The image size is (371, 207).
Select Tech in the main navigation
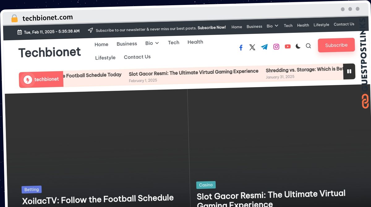click(173, 43)
